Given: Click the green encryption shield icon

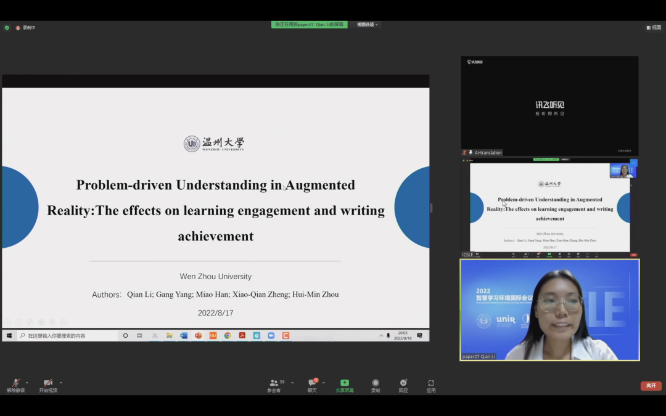Looking at the screenshot, I should coord(7,28).
